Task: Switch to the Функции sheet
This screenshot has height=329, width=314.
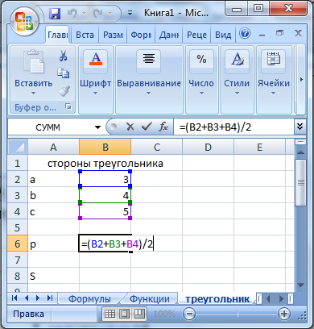Action: tap(150, 298)
